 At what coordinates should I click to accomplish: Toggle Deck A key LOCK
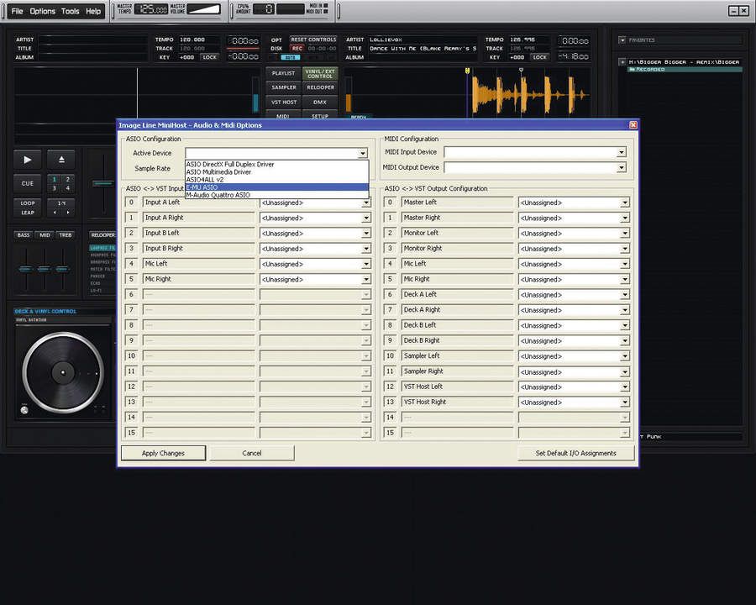(x=209, y=57)
